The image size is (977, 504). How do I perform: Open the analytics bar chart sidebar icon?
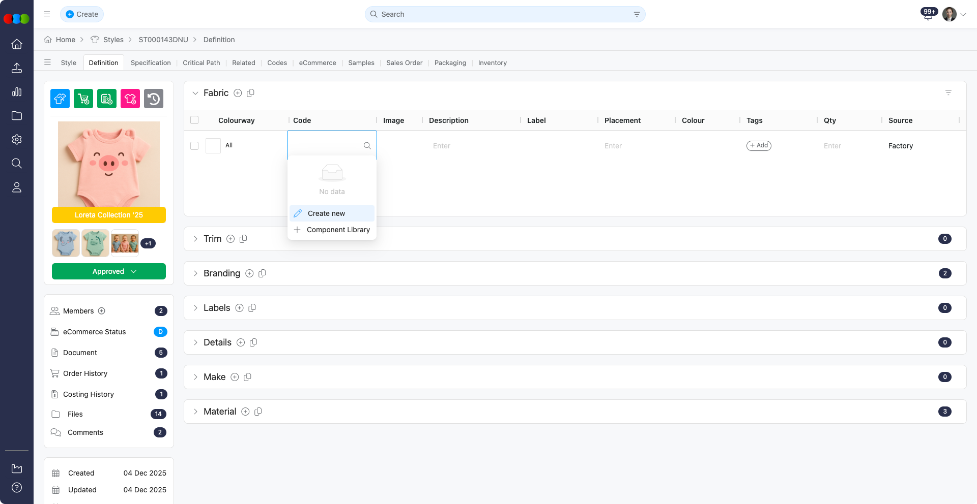coord(17,92)
